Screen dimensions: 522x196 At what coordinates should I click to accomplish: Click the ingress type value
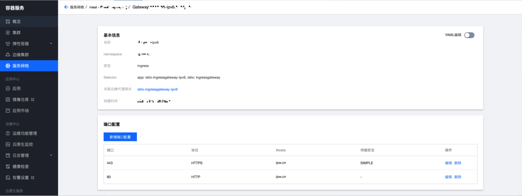click(143, 66)
